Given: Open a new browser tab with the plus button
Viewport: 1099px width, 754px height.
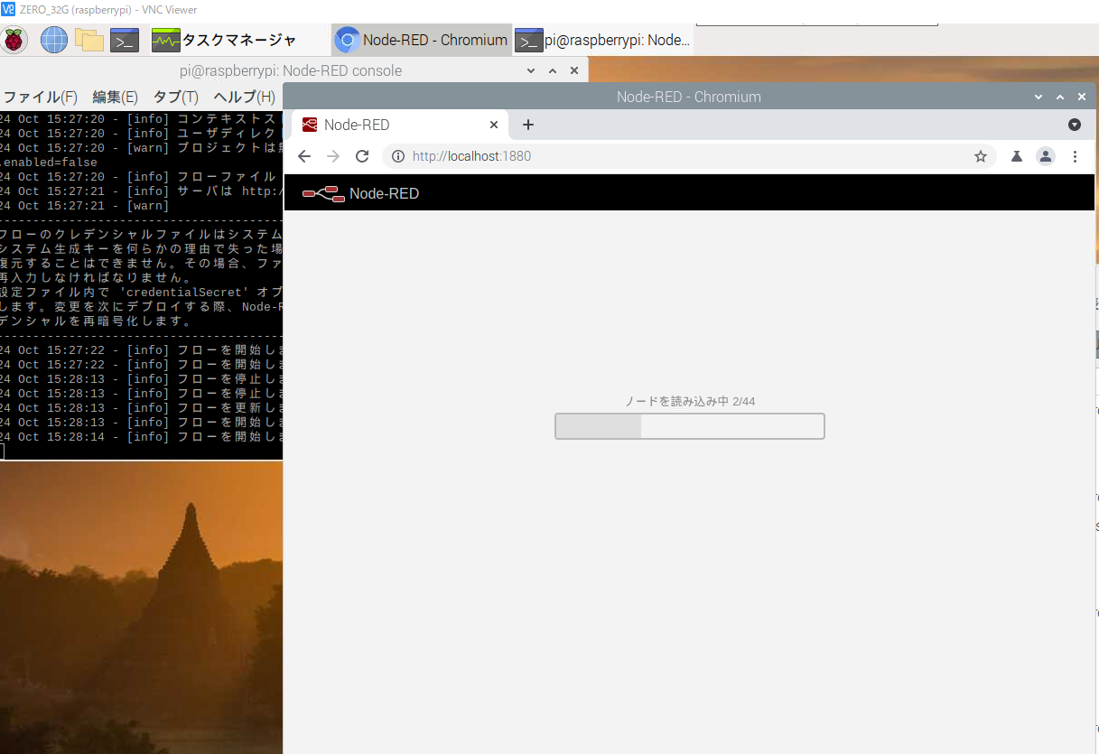Looking at the screenshot, I should pyautogui.click(x=528, y=125).
